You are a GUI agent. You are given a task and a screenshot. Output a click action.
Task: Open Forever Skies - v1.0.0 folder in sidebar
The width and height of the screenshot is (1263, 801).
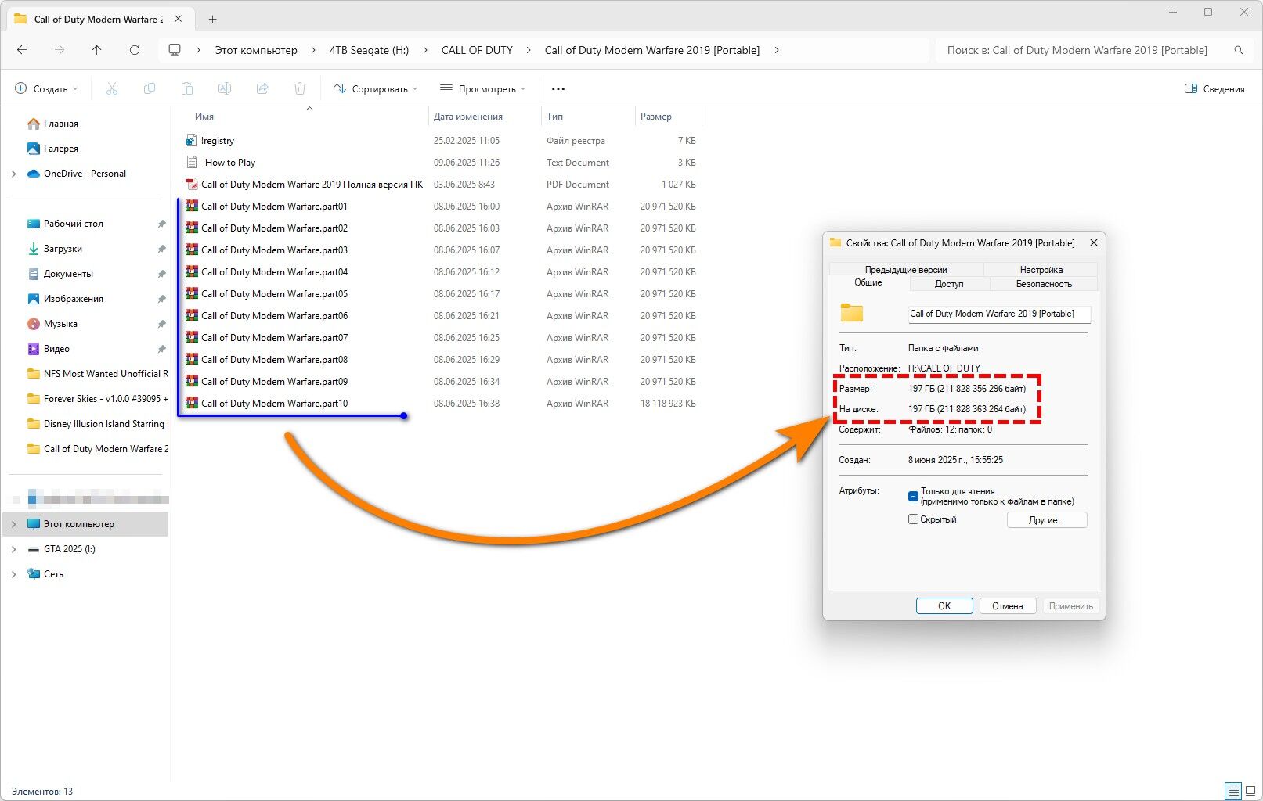[x=98, y=399]
